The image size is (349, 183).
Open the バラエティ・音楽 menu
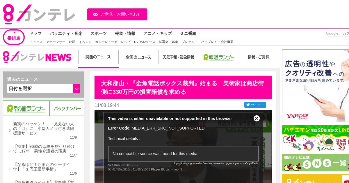pyautogui.click(x=66, y=33)
